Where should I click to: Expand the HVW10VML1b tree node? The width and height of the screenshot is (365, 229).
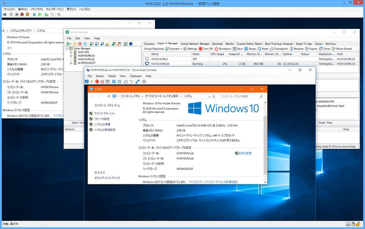(x=71, y=56)
